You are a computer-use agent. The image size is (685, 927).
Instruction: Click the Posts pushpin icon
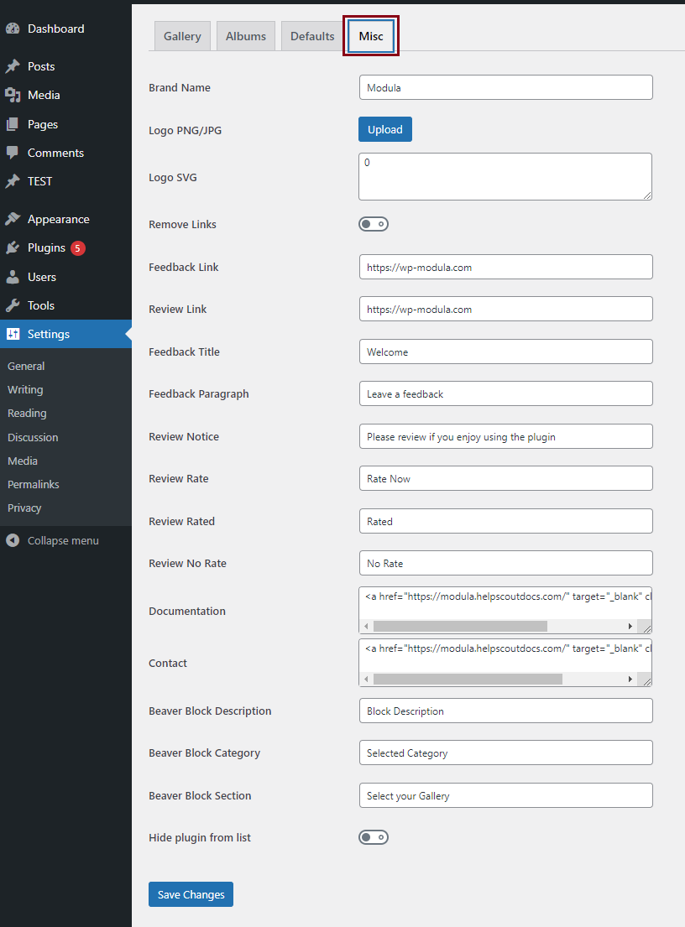13,66
